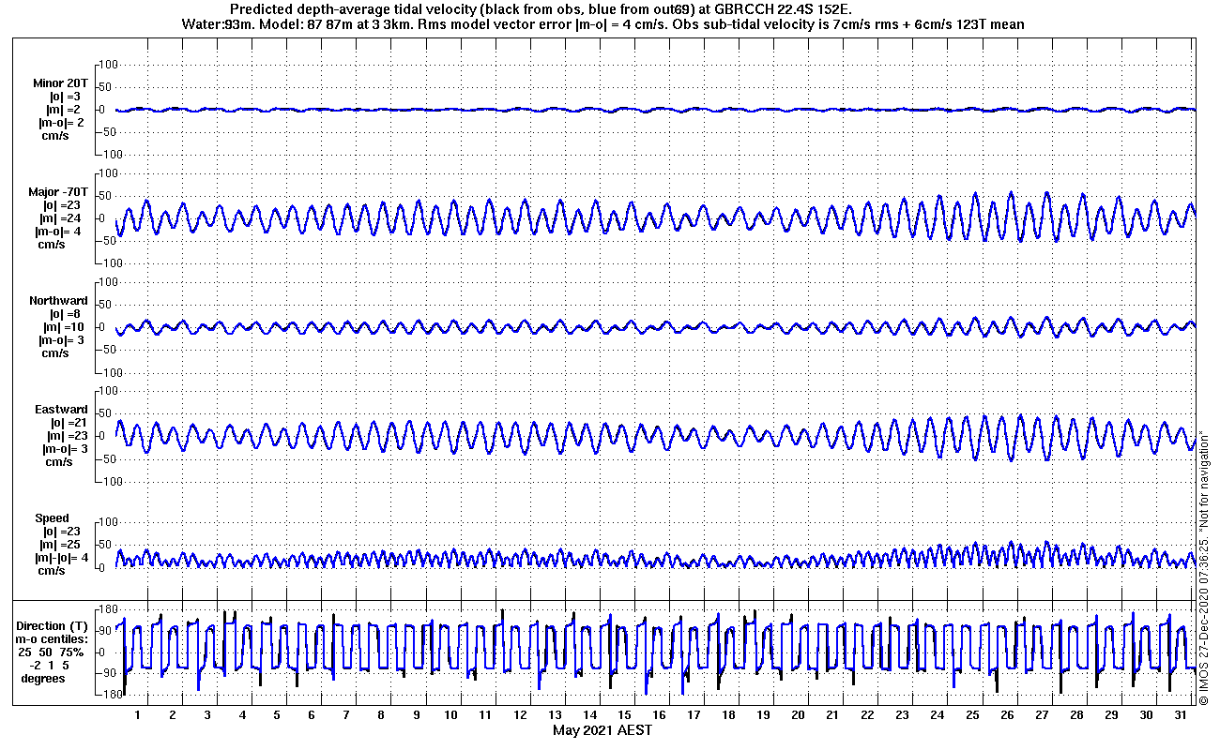The image size is (1220, 750).
Task: Click day 30 on the date axis
Action: point(1145,715)
